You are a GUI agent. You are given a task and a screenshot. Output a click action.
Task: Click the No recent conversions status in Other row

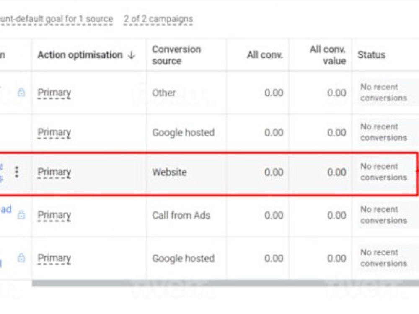point(384,93)
